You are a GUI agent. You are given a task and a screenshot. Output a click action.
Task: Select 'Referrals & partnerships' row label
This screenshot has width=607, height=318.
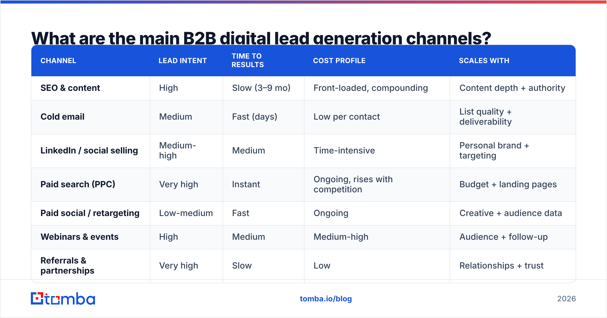68,266
